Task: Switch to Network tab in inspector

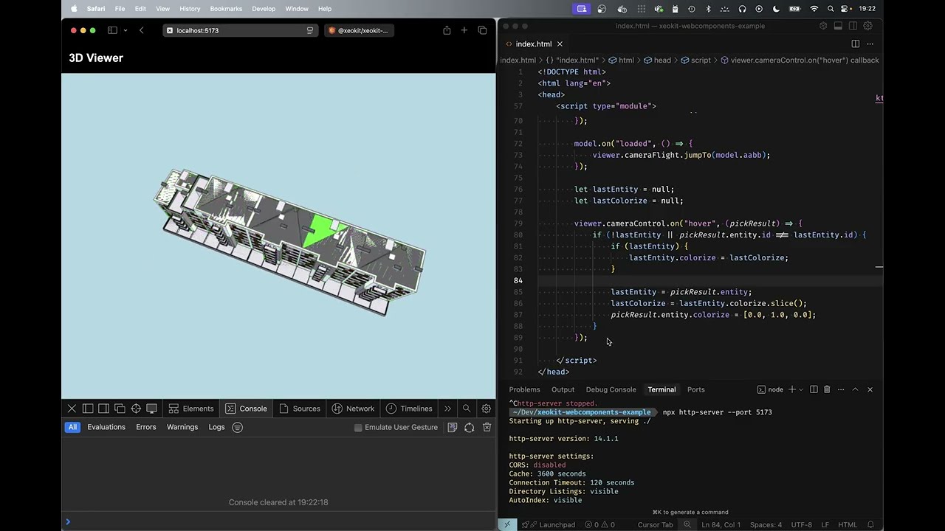Action: 353,409
